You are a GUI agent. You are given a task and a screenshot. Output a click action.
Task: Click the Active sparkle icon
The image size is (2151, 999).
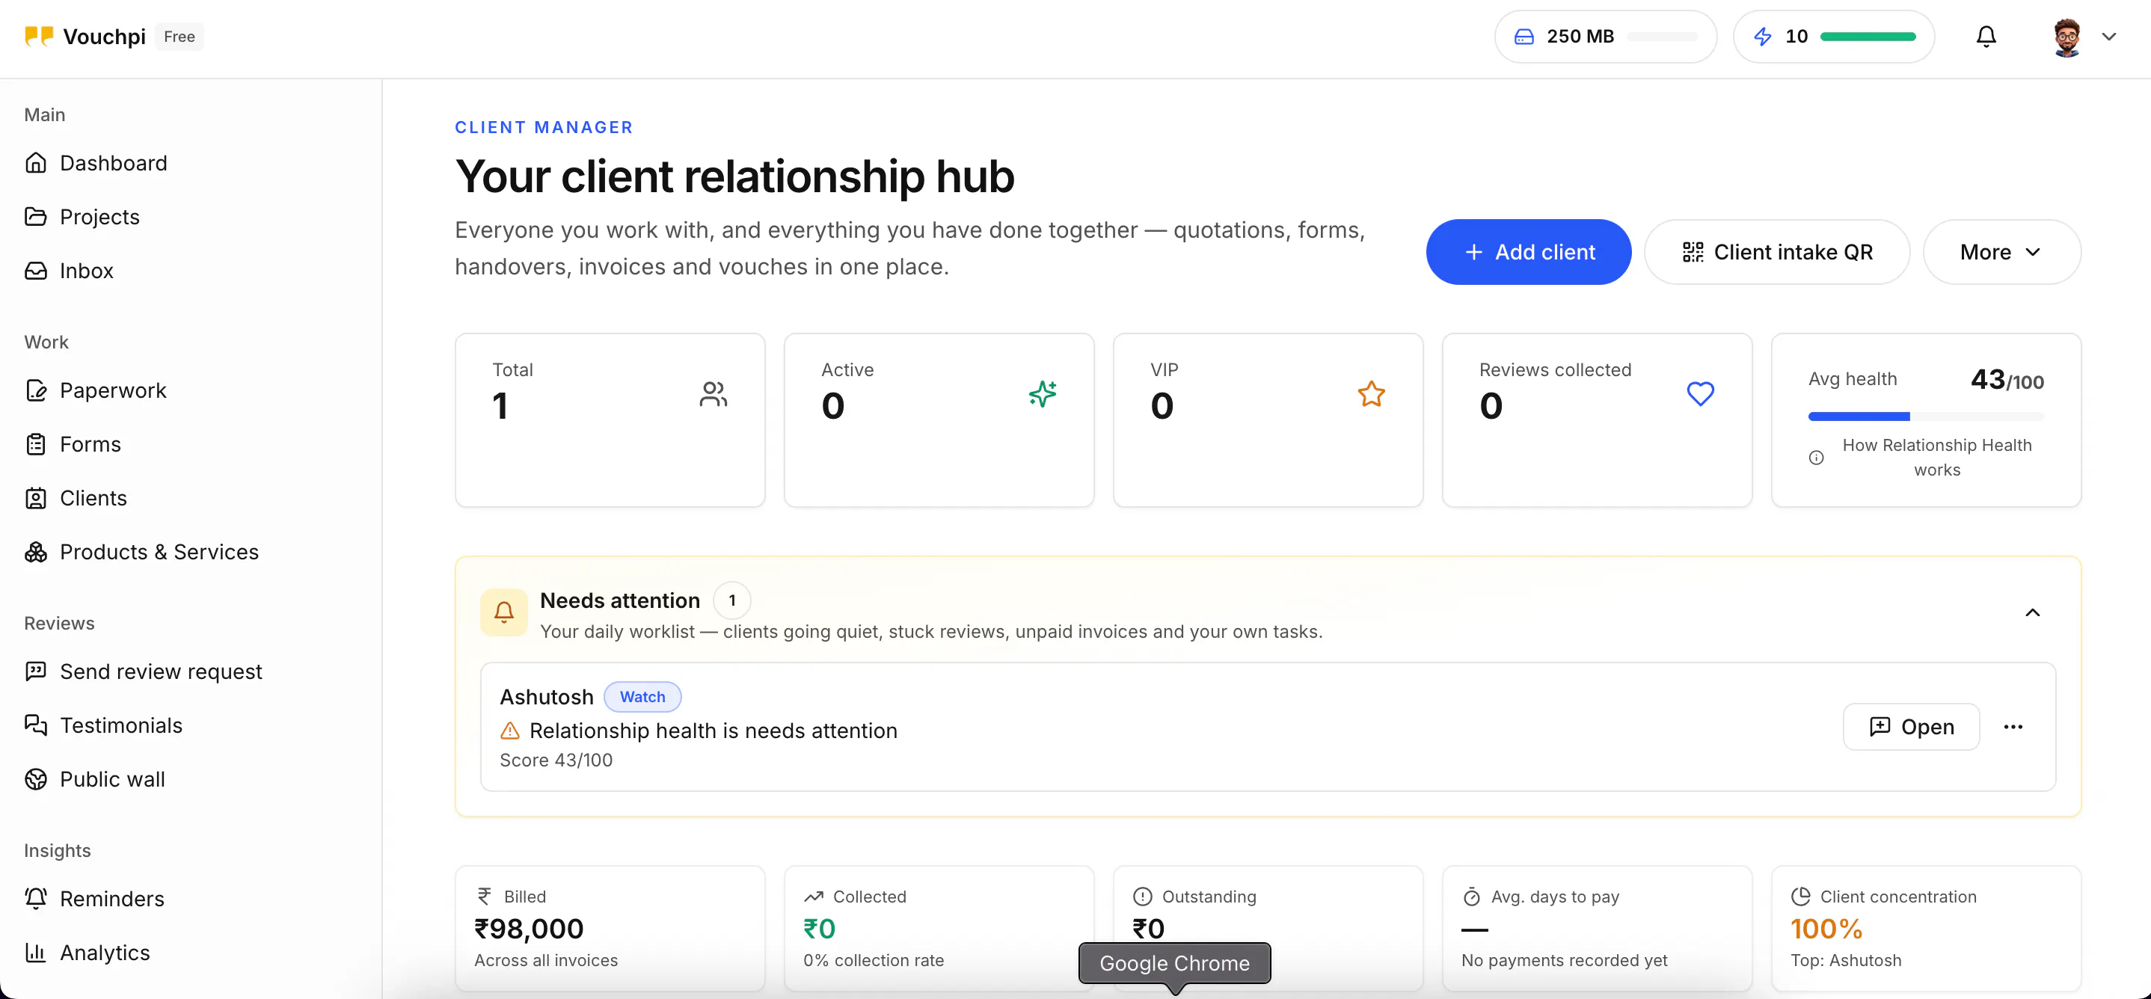tap(1042, 394)
